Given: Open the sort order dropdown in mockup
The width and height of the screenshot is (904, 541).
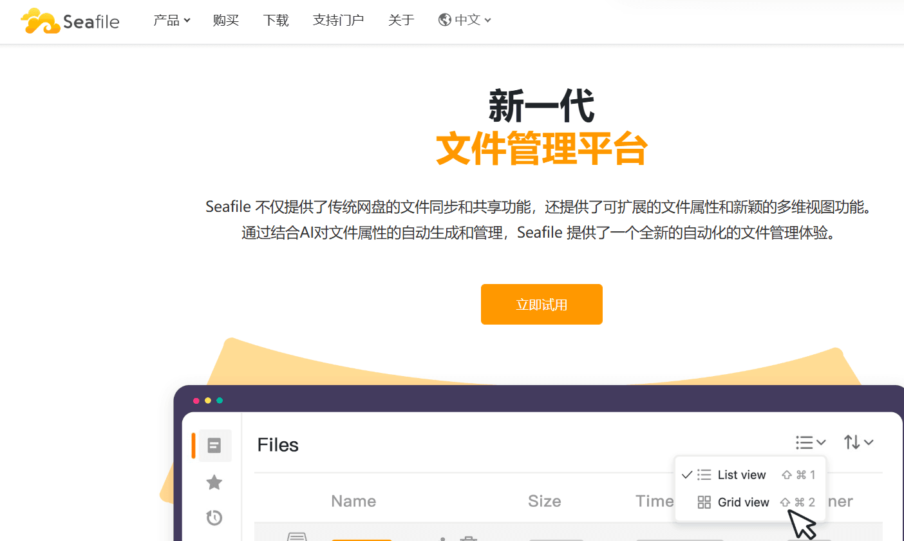Looking at the screenshot, I should 859,442.
